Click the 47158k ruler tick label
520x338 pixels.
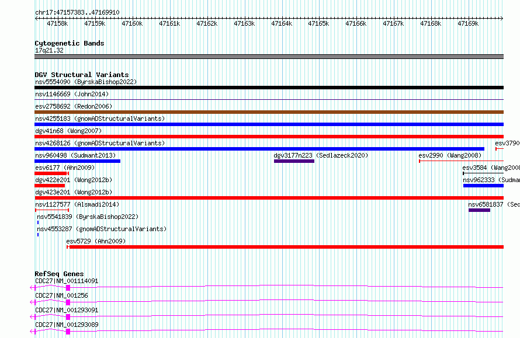pyautogui.click(x=57, y=23)
